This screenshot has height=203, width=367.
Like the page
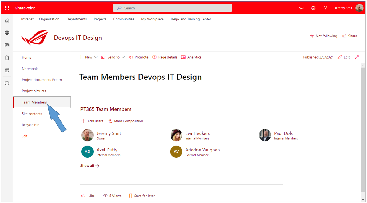click(x=88, y=196)
